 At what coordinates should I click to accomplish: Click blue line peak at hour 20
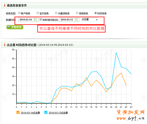(x=116, y=53)
